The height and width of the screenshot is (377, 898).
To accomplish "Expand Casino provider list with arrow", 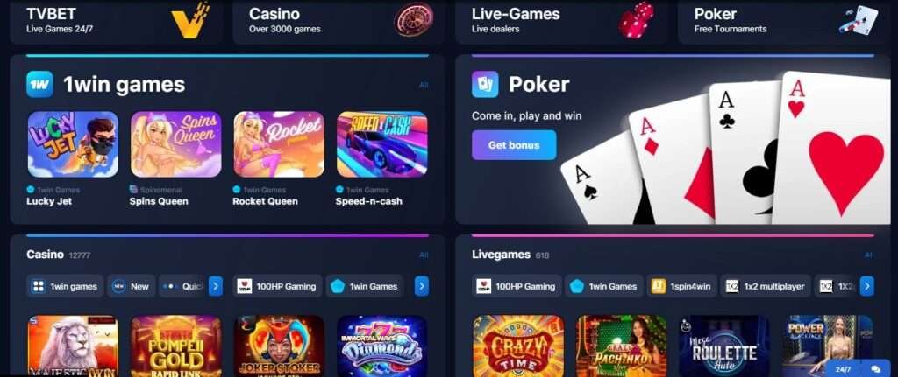I will pyautogui.click(x=422, y=286).
